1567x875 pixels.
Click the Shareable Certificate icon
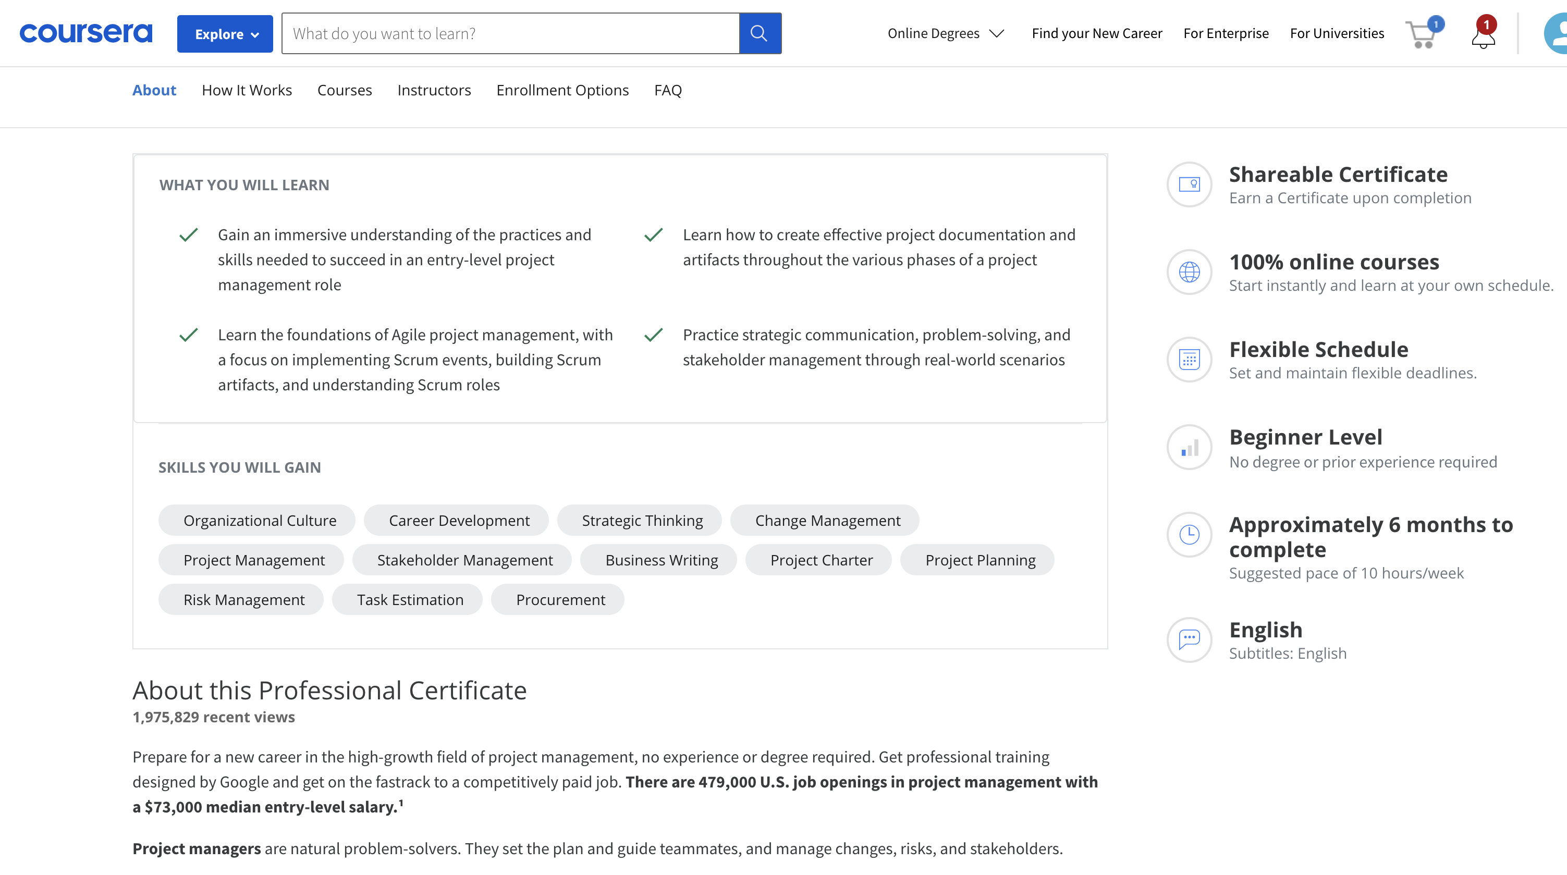tap(1189, 184)
